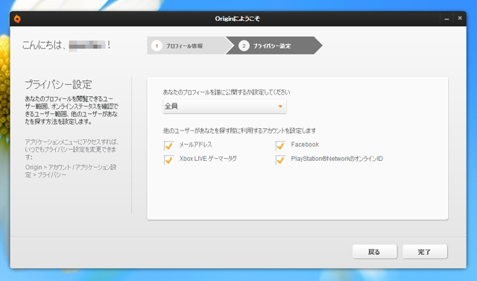Toggle the メールアドレス checkbox
Screen dimensions: 477x281
169,145
